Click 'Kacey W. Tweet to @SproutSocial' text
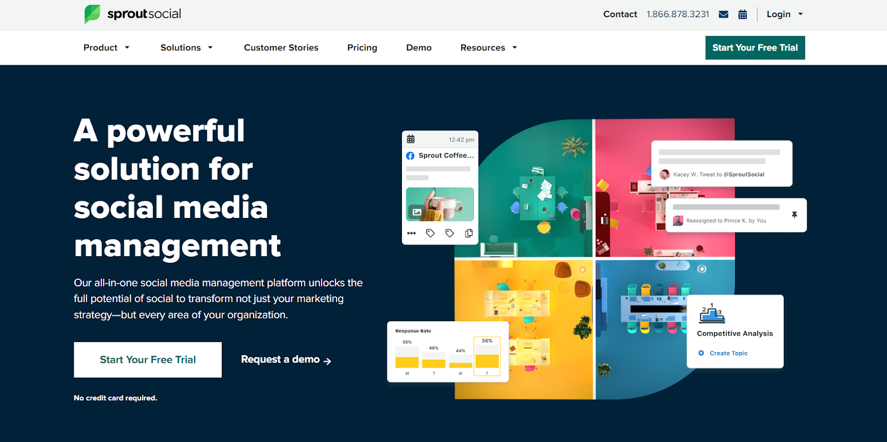Viewport: 887px width, 442px height. [718, 175]
